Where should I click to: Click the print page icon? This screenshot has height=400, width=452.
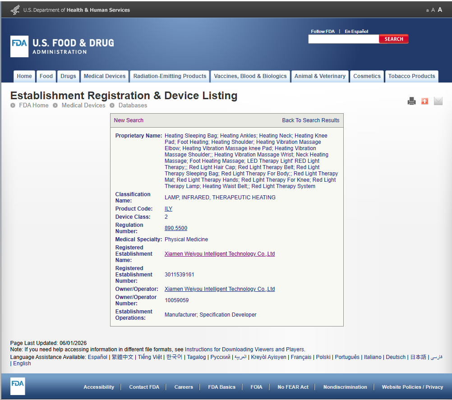pos(411,101)
